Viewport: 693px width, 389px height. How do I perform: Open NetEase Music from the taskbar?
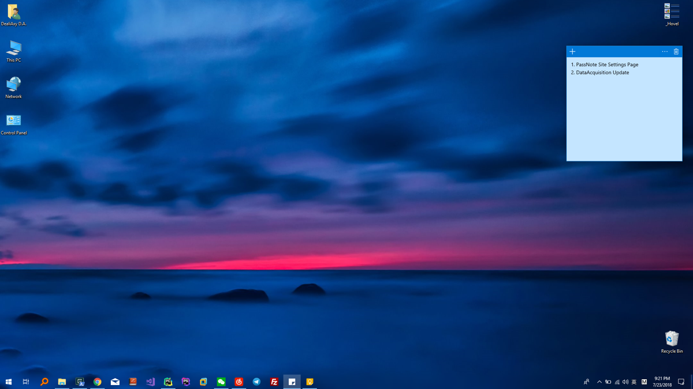[x=239, y=382]
